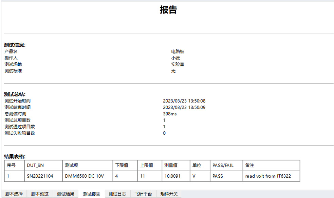This screenshot has height=198, width=334.
Task: Select the DMM6500 DC 10V test item cell
Action: point(84,176)
